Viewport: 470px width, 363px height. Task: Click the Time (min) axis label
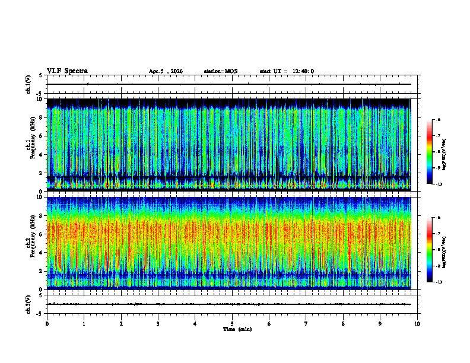point(237,329)
